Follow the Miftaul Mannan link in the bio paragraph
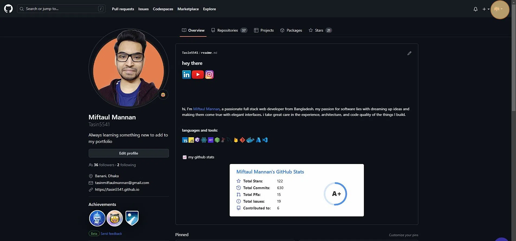516x241 pixels. [x=206, y=109]
